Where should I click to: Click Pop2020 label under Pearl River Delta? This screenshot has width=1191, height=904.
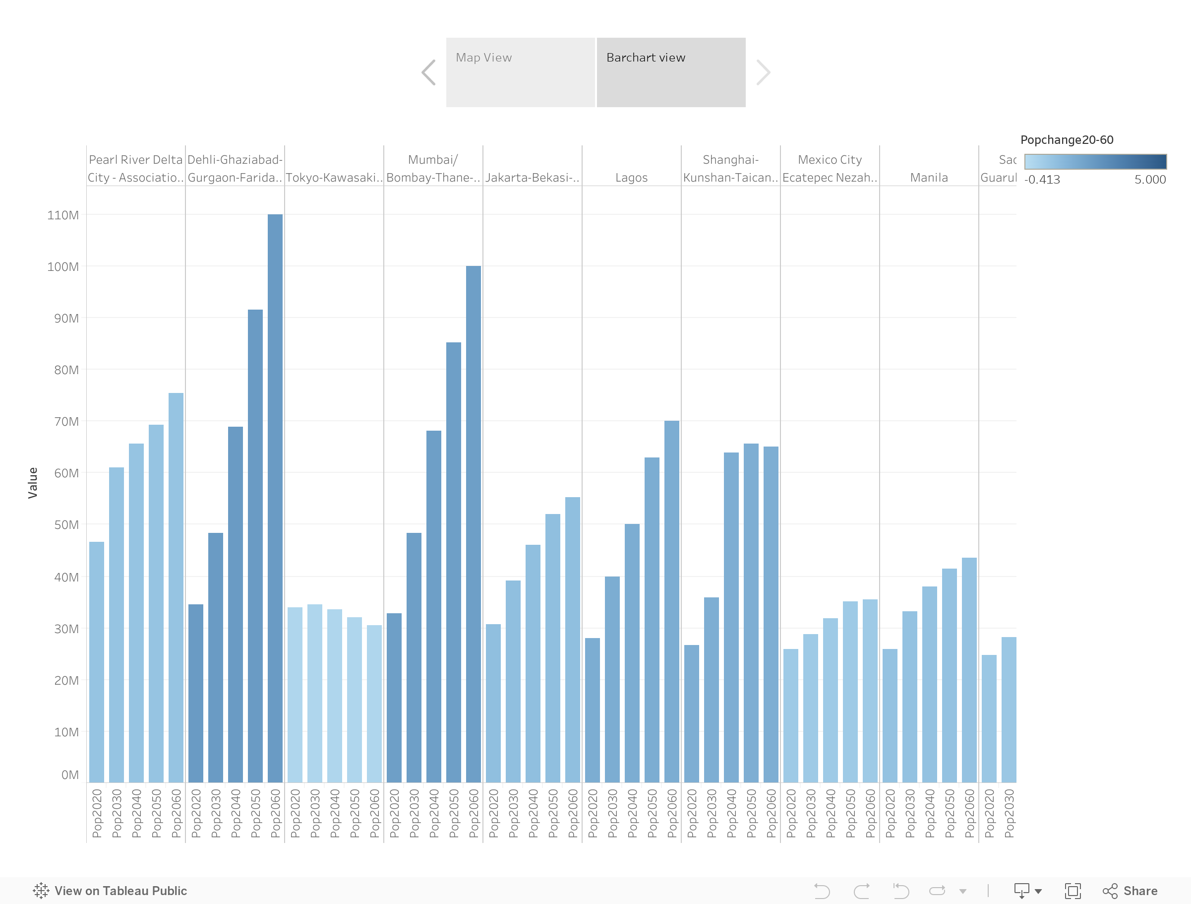click(97, 814)
